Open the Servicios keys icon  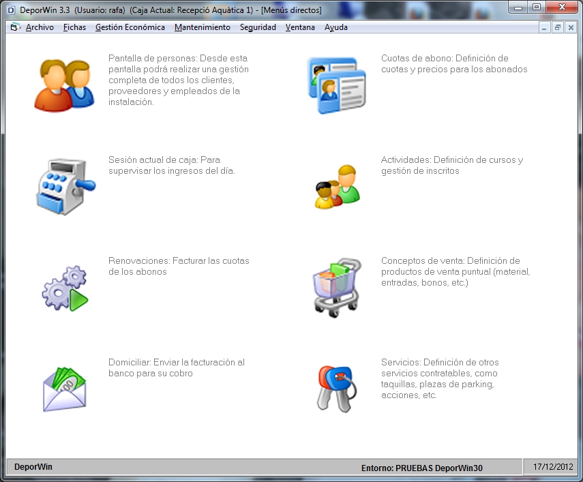[337, 389]
